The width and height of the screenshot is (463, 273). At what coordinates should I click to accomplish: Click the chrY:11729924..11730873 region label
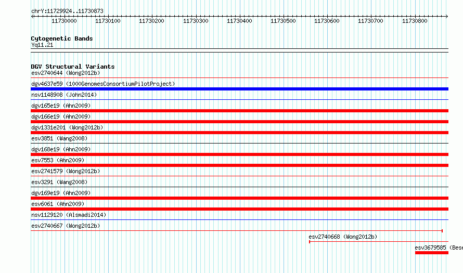pos(67,11)
